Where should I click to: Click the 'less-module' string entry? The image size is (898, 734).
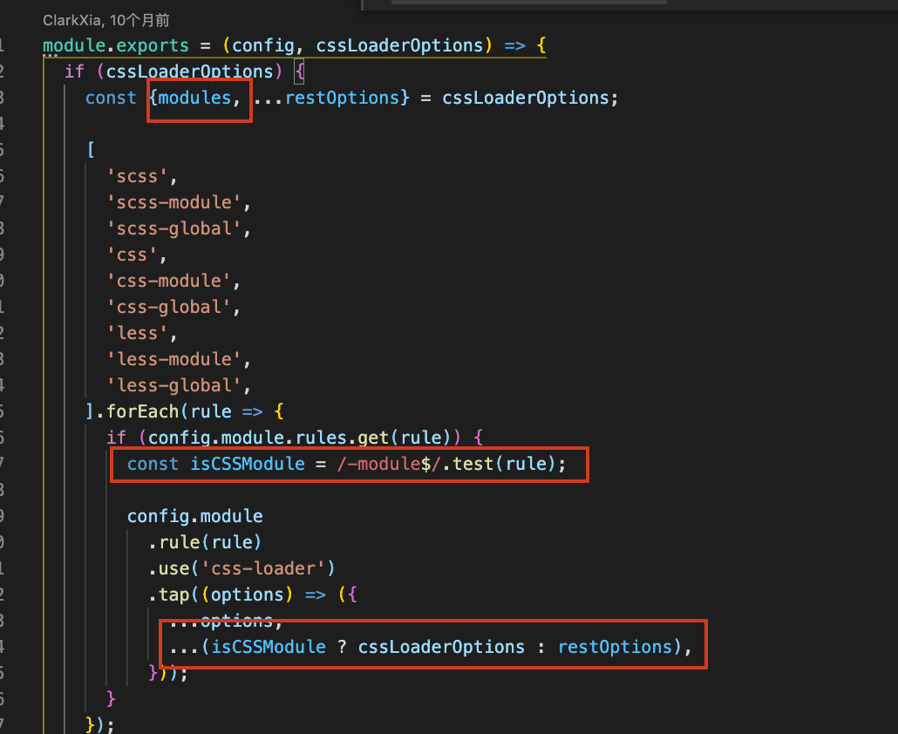coord(174,359)
